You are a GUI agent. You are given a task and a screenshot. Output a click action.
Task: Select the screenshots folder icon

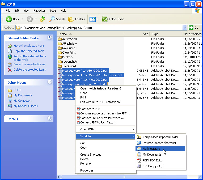click(x=60, y=62)
